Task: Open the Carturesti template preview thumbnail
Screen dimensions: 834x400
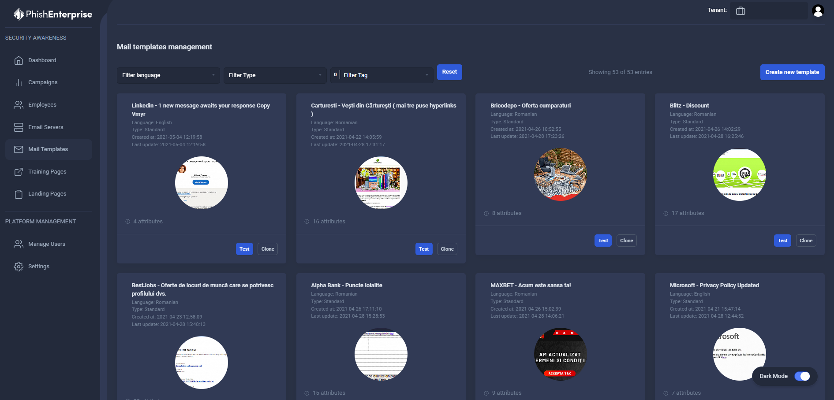Action: 381,183
